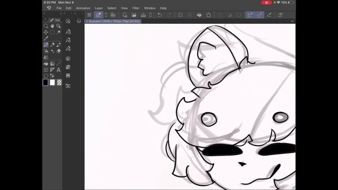The image size is (338, 190).
Task: Expand the canvas tab dropdown chevron
Action: [292, 21]
